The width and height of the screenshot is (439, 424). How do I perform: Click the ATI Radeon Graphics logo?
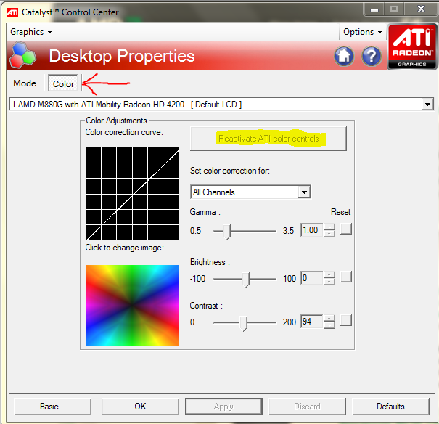pos(412,47)
